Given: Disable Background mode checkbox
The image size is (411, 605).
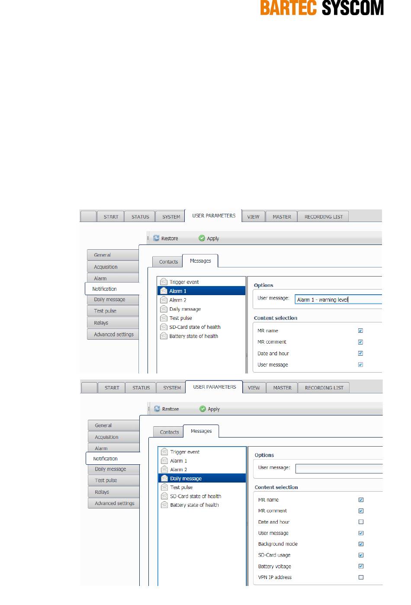Looking at the screenshot, I should point(361,544).
